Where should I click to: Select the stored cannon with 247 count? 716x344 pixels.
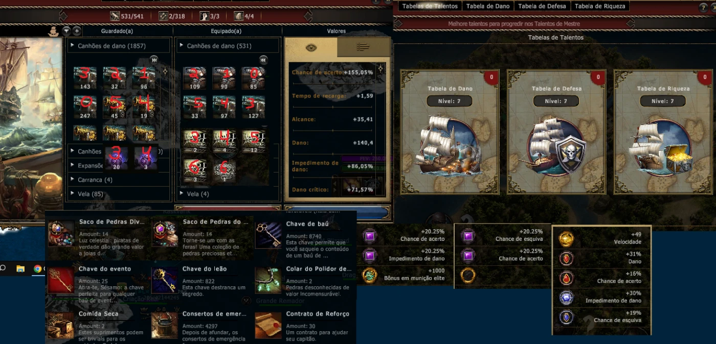point(85,106)
